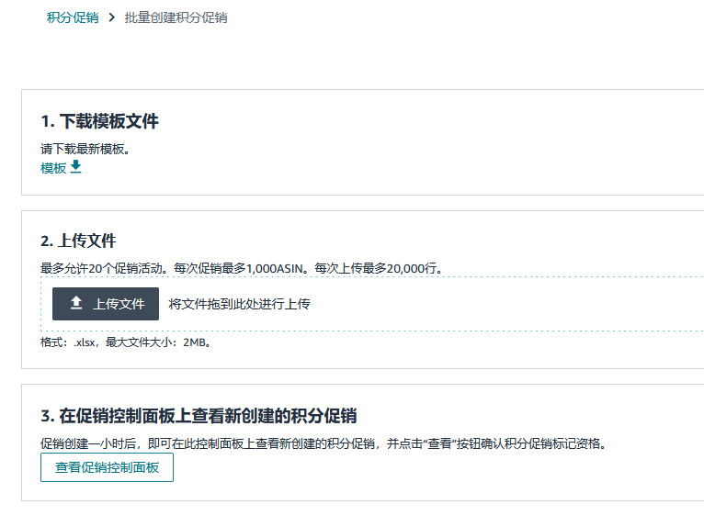This screenshot has height=527, width=704.
Task: Click the 将文件拖到此处进行上传 drop text
Action: click(239, 304)
